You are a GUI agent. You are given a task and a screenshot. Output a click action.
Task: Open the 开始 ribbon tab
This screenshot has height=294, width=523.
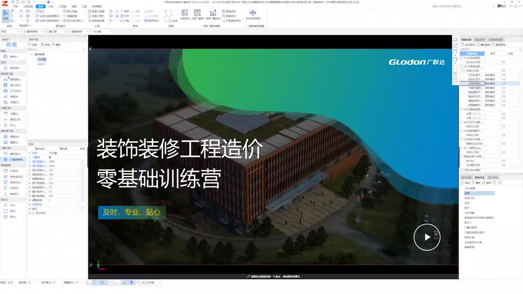pyautogui.click(x=16, y=7)
